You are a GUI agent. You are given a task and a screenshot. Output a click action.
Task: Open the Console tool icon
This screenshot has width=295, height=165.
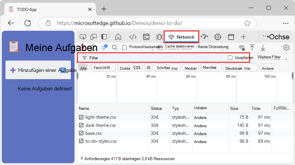(x=146, y=37)
